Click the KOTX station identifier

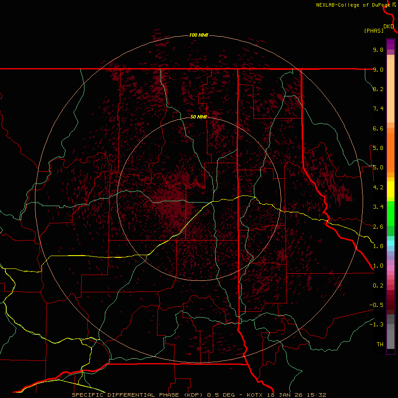point(255,395)
